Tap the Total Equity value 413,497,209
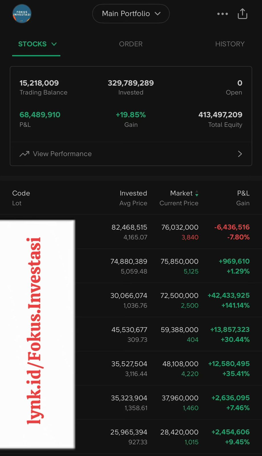The width and height of the screenshot is (262, 456). click(220, 115)
